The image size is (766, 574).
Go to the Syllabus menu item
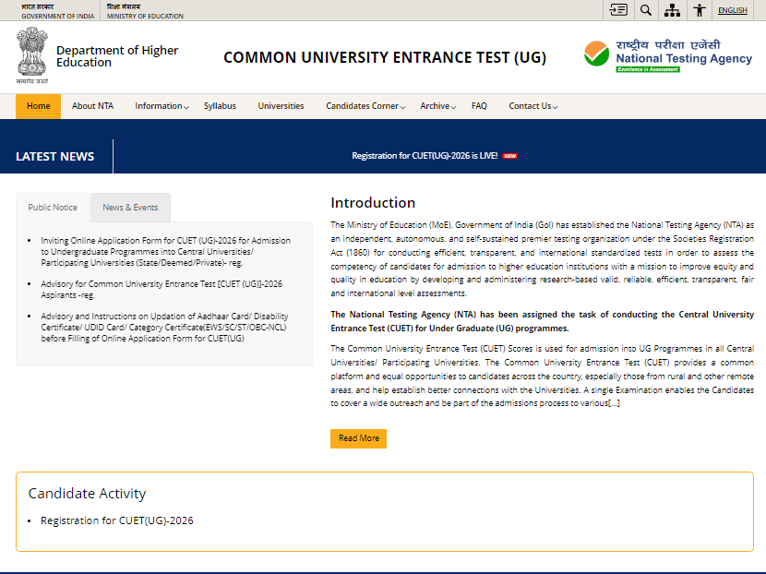pyautogui.click(x=220, y=105)
